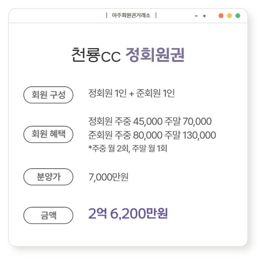The height and width of the screenshot is (262, 262).
Task: Open the 아주회원권거래소 title text
Action: click(131, 15)
